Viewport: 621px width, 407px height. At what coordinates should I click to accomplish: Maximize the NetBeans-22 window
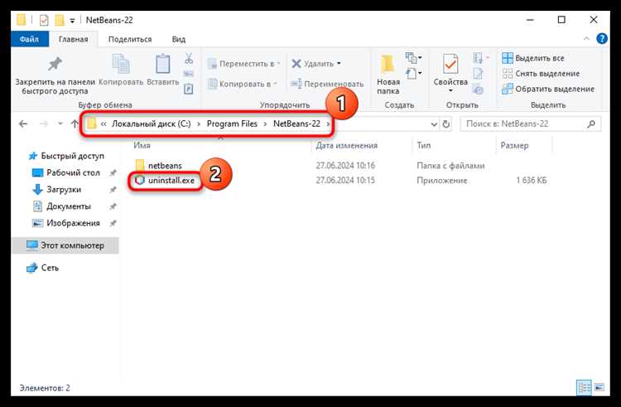coord(561,20)
